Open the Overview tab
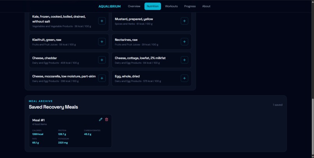 click(134, 6)
